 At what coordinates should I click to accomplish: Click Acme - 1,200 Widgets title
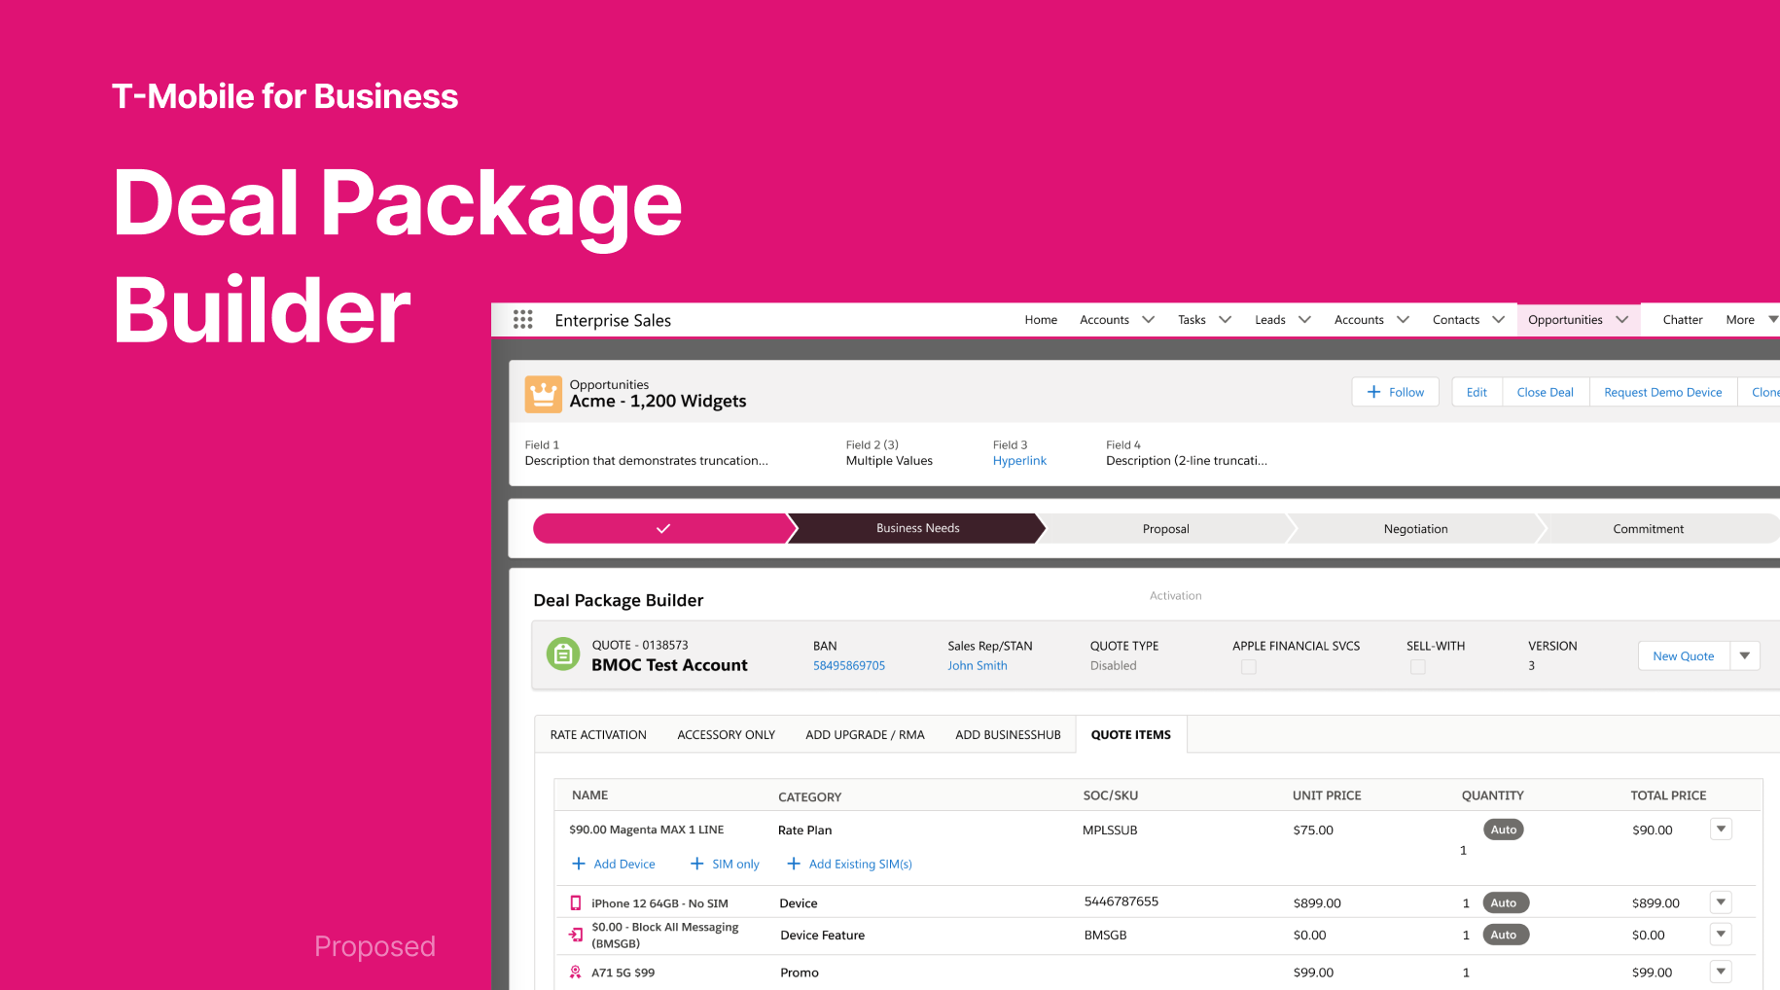(x=658, y=402)
